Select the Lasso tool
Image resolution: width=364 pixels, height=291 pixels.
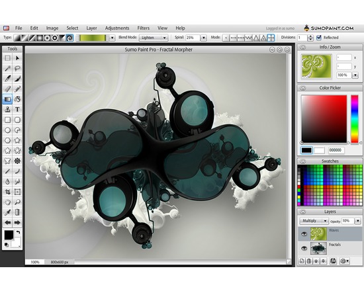click(x=17, y=68)
